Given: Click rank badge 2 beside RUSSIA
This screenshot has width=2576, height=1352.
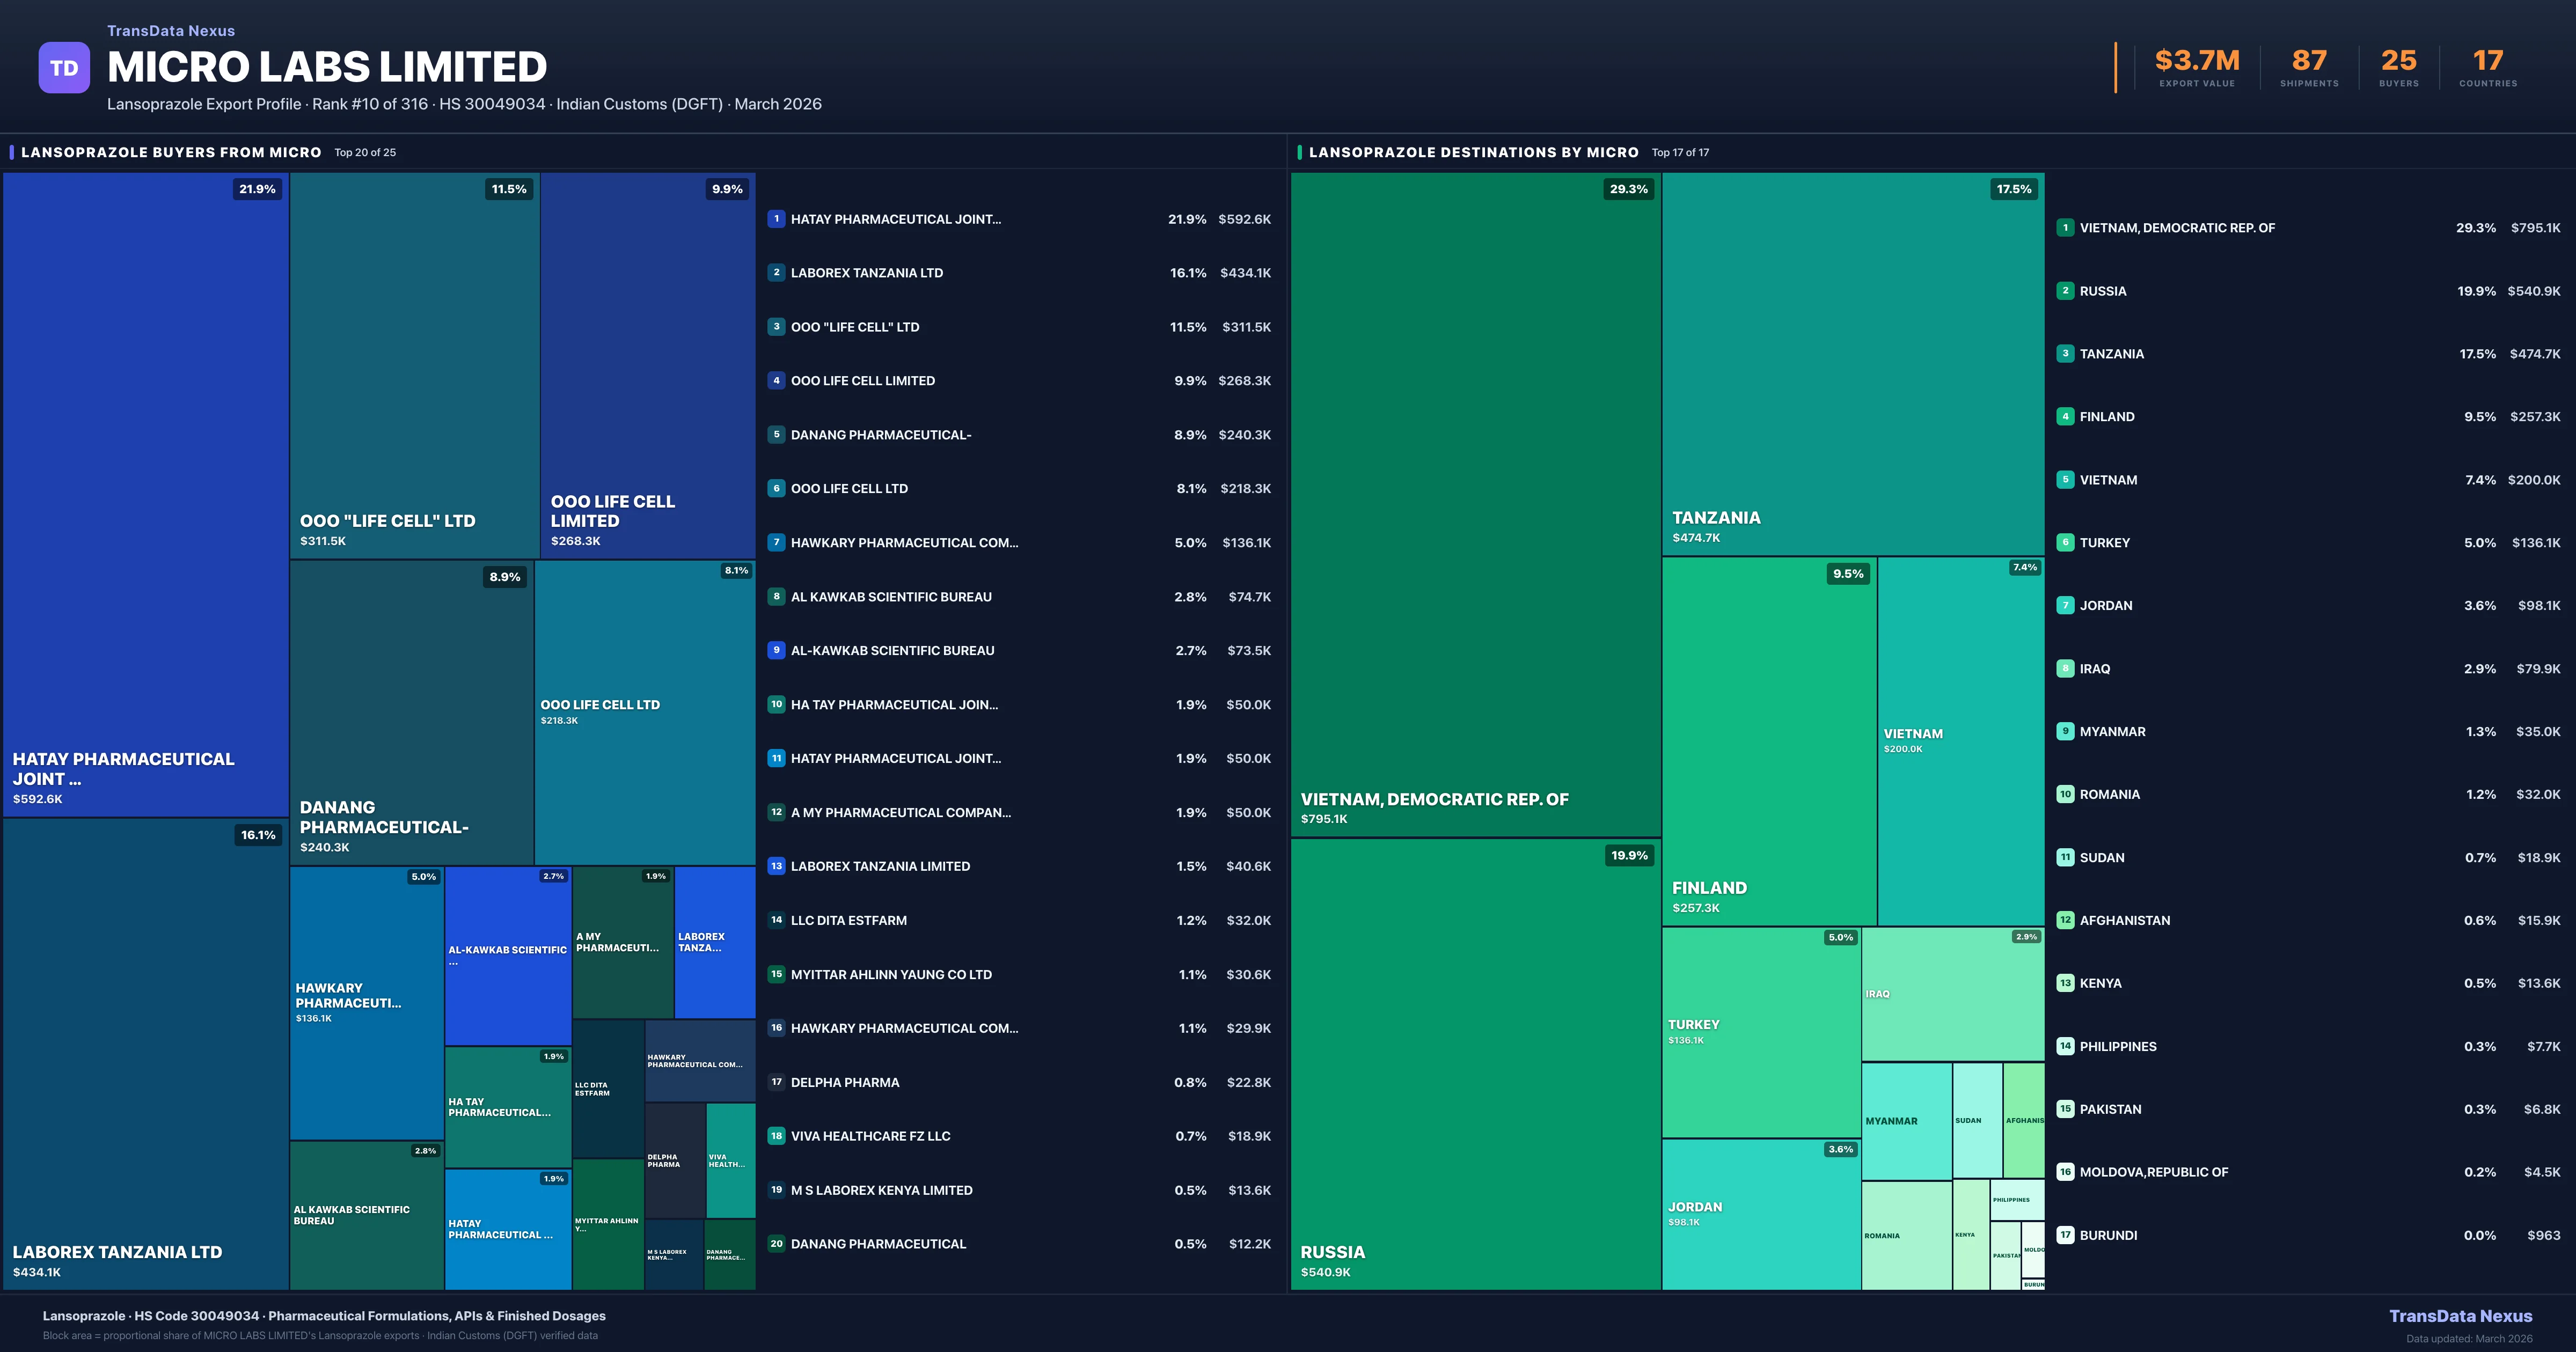Looking at the screenshot, I should point(2065,291).
